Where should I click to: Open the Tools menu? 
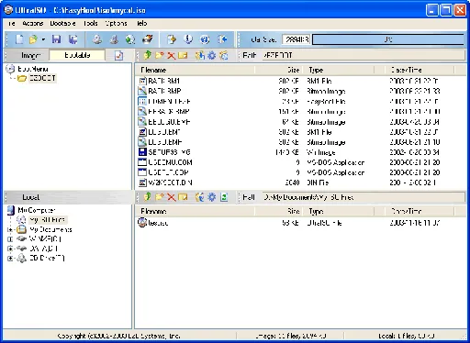(91, 23)
